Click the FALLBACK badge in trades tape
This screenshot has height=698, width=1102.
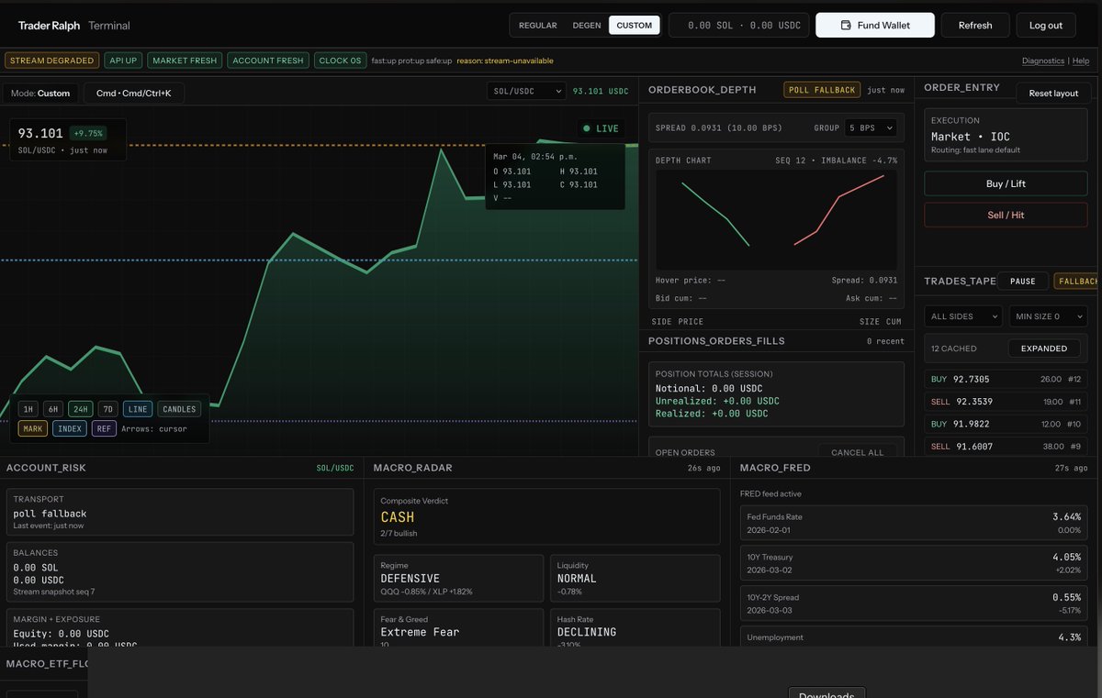tap(1077, 282)
